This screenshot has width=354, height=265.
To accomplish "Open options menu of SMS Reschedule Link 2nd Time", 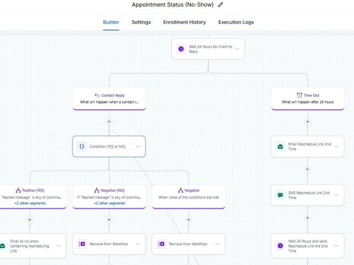I will point(336,195).
